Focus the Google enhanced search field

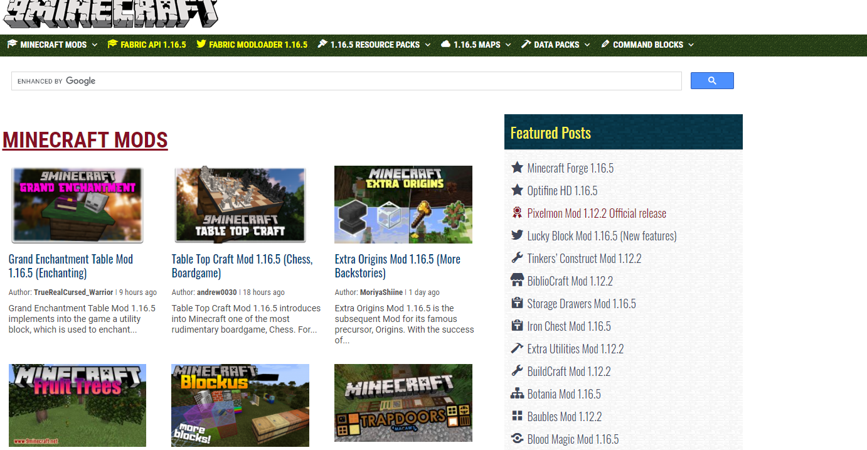(x=346, y=81)
